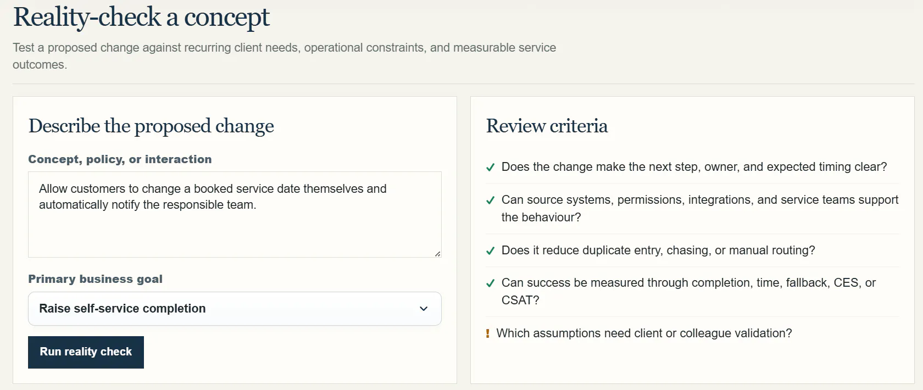This screenshot has height=390, width=923.
Task: Select text 'Can source systems, permissions, integrations' criterion
Action: pos(700,208)
